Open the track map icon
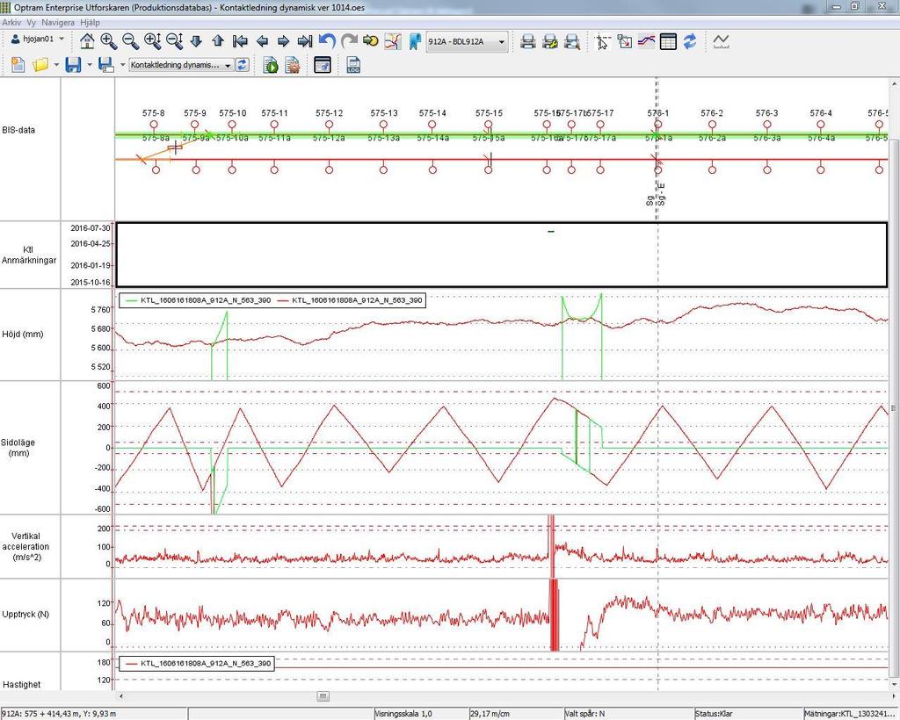 [x=393, y=41]
